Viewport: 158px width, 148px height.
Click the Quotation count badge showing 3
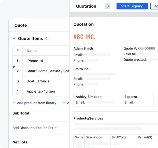[x=108, y=6]
